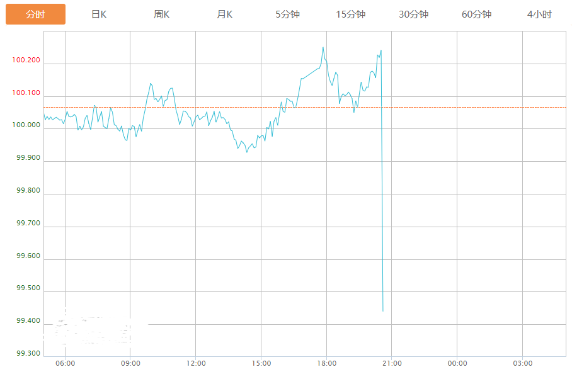
Task: Switch to the 日K chart tab
Action: pos(99,14)
